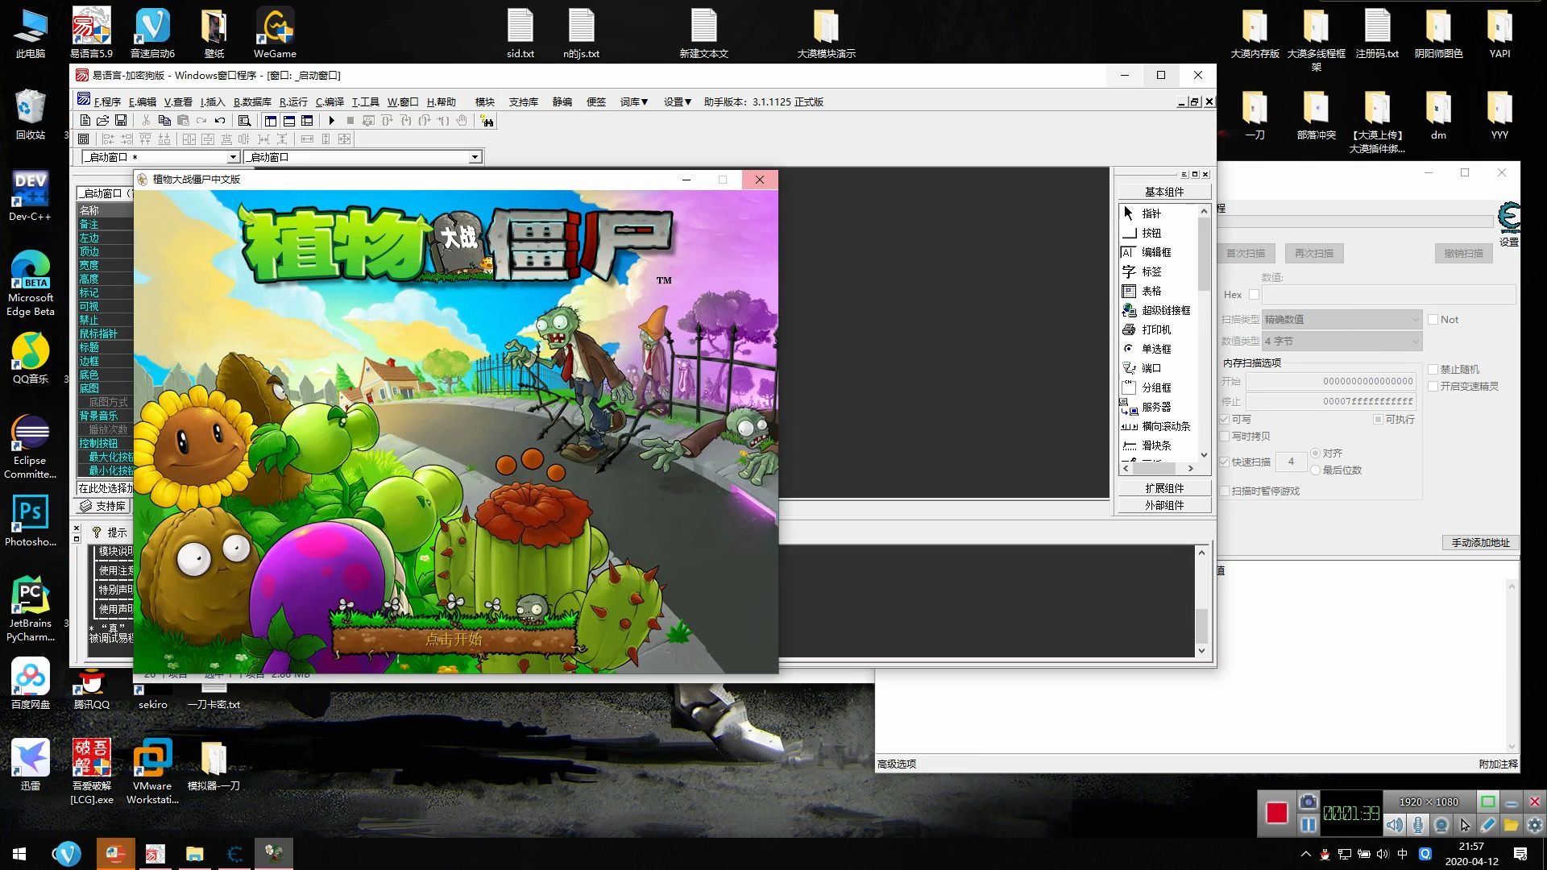Screen dimensions: 1547x870
Task: Open the R.运行 menu
Action: tap(293, 102)
